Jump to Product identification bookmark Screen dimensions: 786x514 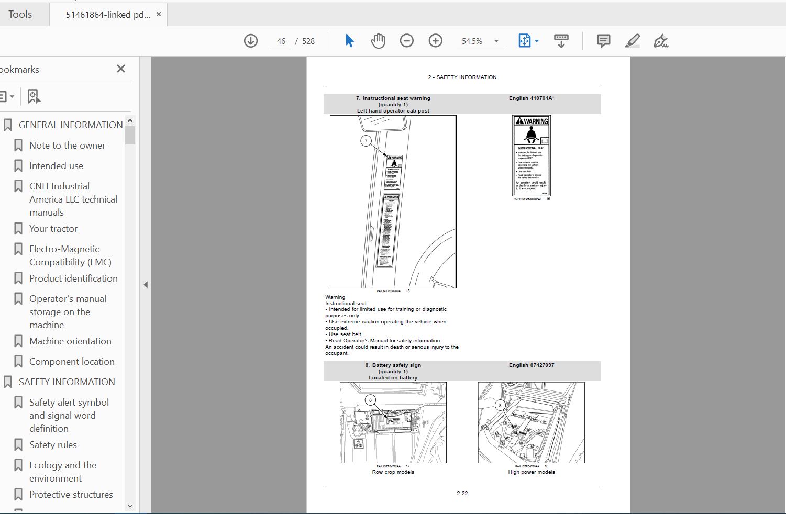tap(73, 278)
